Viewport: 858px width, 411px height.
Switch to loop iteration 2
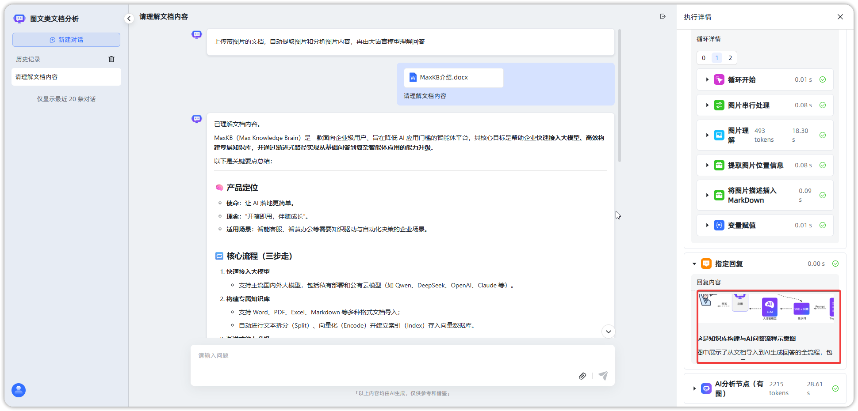(730, 58)
